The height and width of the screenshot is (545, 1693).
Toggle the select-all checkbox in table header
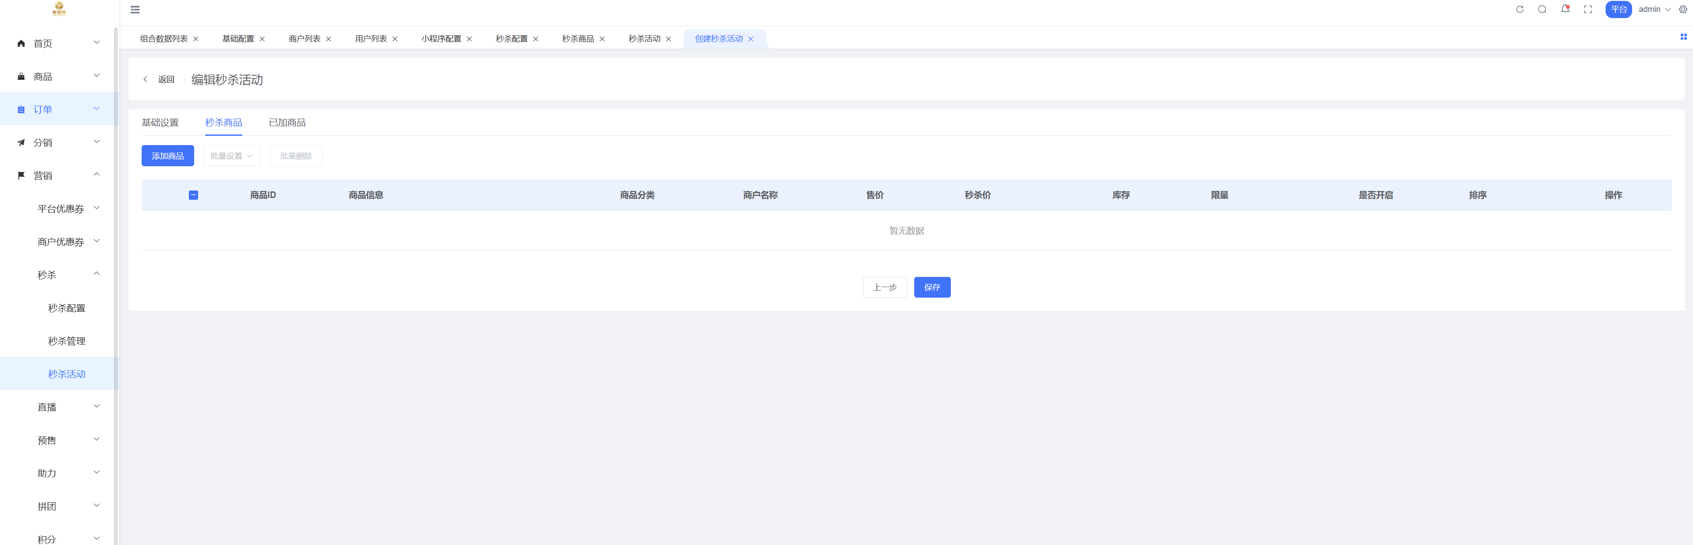tap(193, 195)
